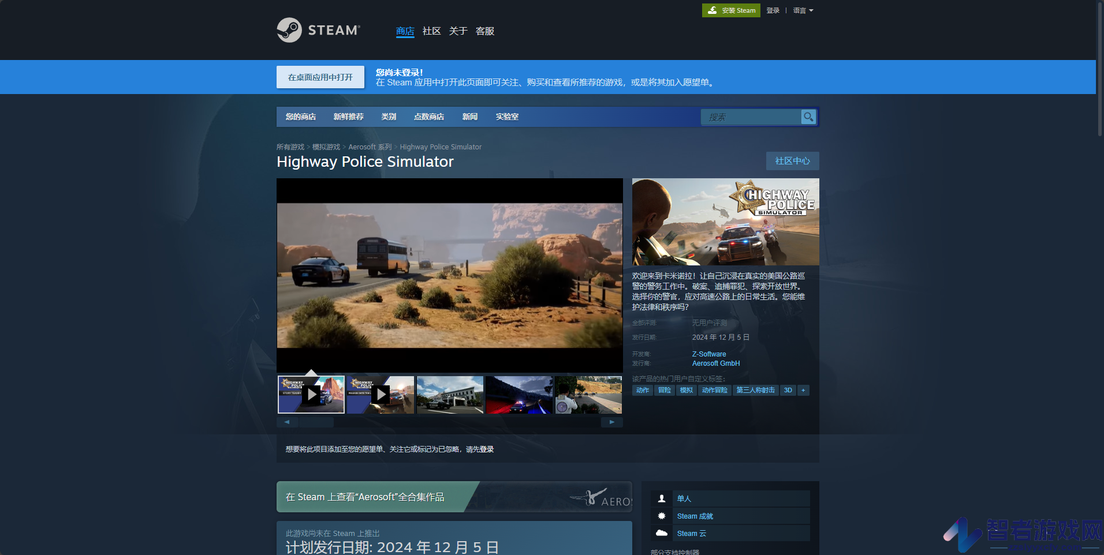The height and width of the screenshot is (555, 1104).
Task: Open the Aerosoft franchise banner
Action: pos(454,497)
